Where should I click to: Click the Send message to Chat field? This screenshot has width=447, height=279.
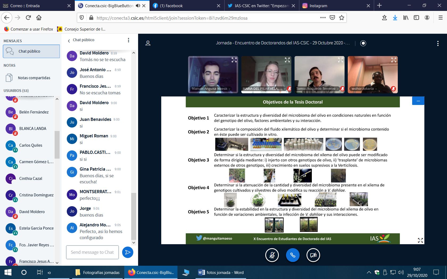click(92, 252)
